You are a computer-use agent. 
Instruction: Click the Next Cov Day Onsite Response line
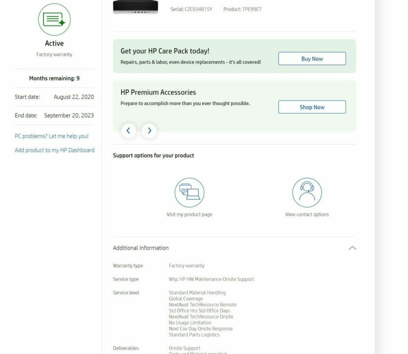click(201, 328)
